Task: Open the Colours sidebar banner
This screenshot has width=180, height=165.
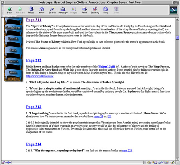Action: 13,61
